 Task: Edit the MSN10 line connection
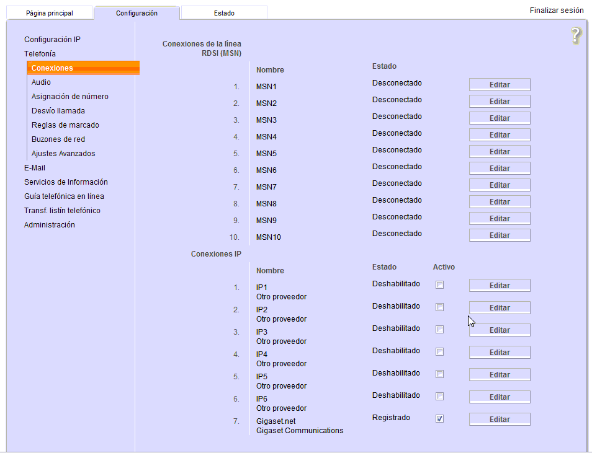[x=499, y=235]
